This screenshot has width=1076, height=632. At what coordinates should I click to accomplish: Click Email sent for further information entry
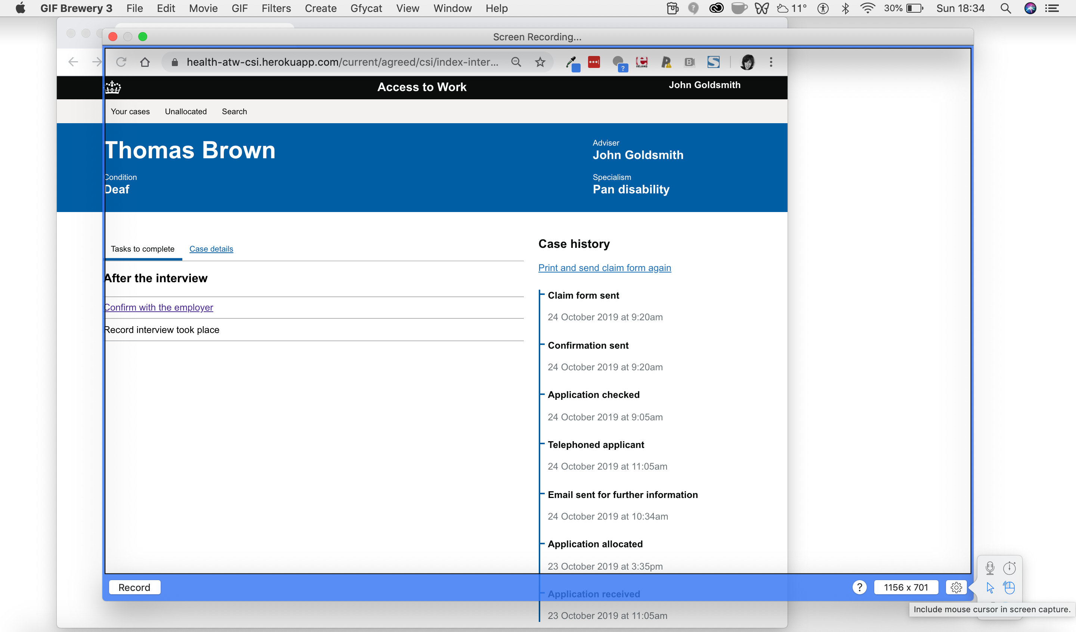(x=622, y=495)
